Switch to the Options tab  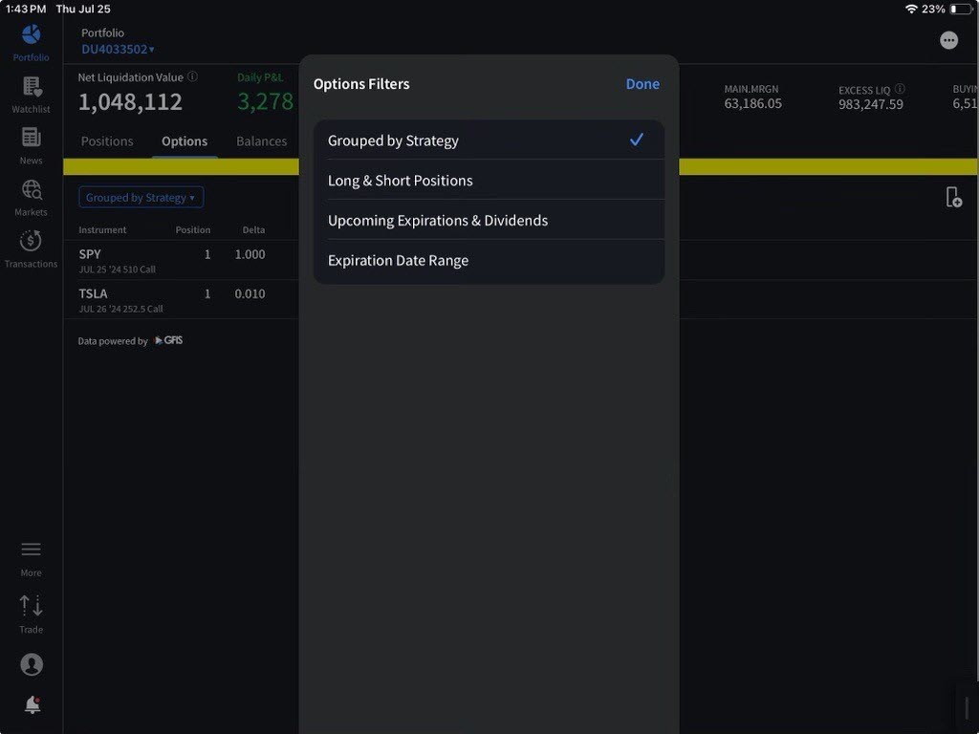point(185,141)
